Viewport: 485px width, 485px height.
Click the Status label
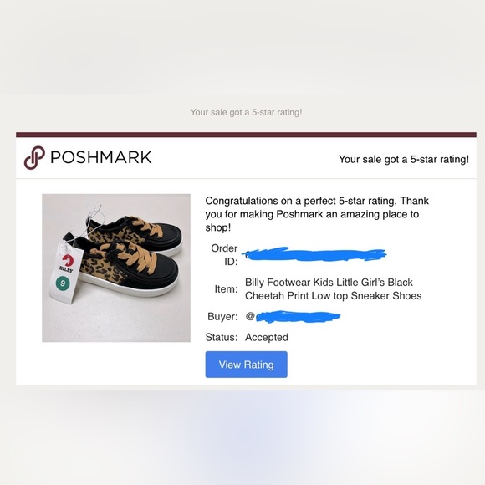tap(222, 337)
